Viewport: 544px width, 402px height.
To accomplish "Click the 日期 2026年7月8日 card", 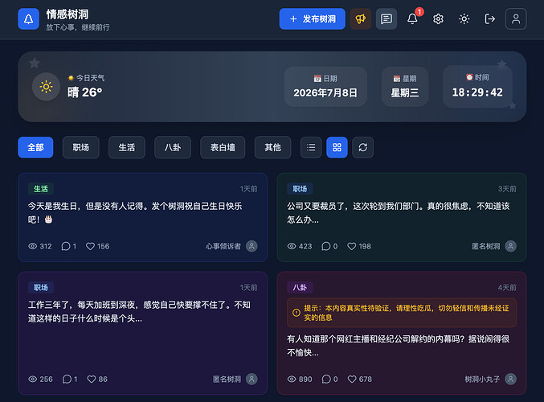I will point(325,87).
